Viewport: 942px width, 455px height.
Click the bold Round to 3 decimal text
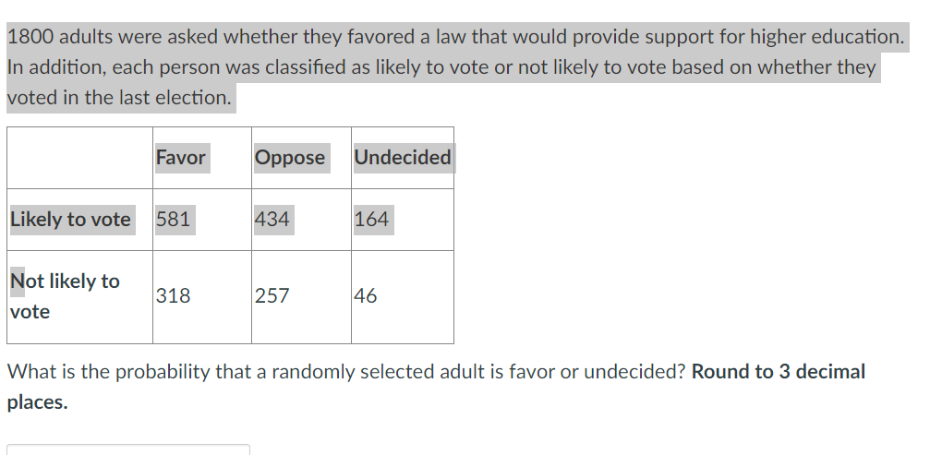tap(778, 372)
